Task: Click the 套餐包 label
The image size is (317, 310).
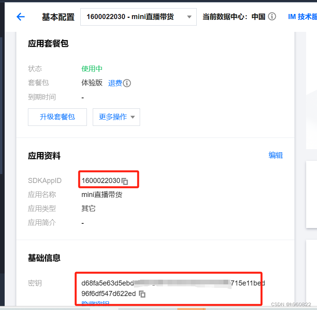Action: tap(38, 83)
